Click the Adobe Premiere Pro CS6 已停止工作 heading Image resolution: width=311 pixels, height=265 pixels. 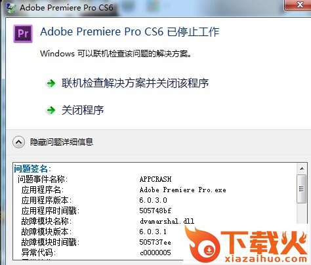pos(130,31)
